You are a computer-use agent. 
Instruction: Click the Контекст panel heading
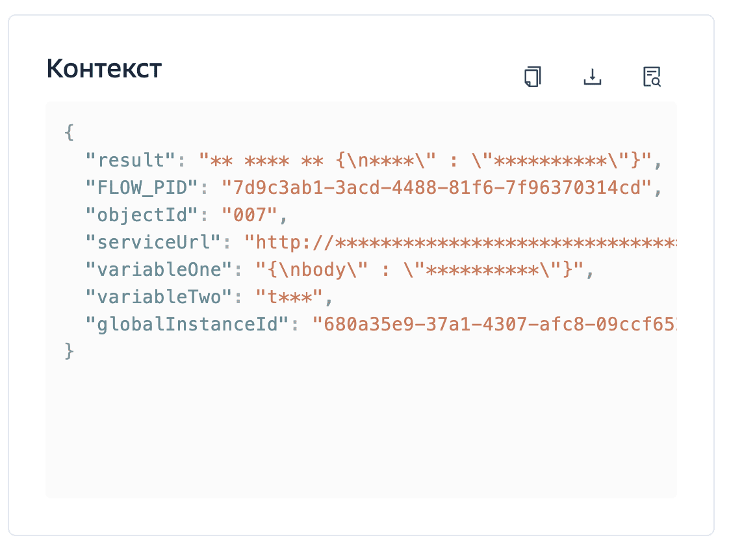pyautogui.click(x=104, y=69)
